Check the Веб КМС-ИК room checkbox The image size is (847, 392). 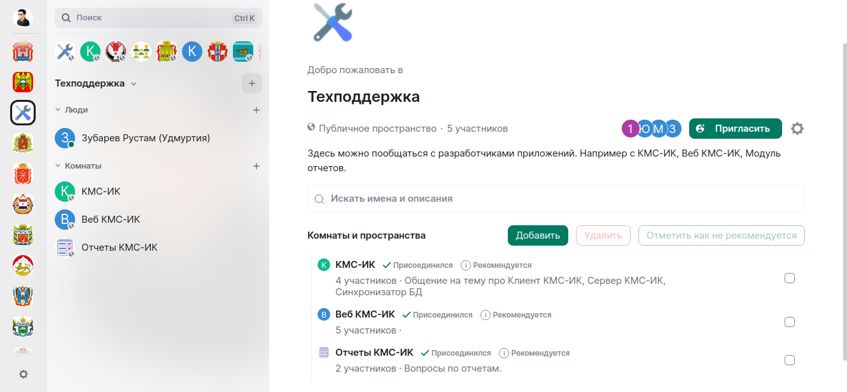tap(790, 322)
